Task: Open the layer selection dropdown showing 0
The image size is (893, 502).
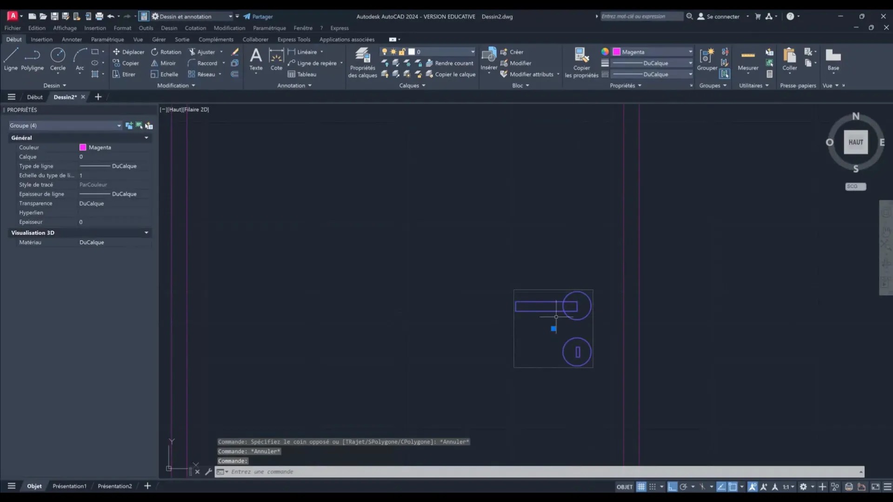Action: pyautogui.click(x=442, y=51)
